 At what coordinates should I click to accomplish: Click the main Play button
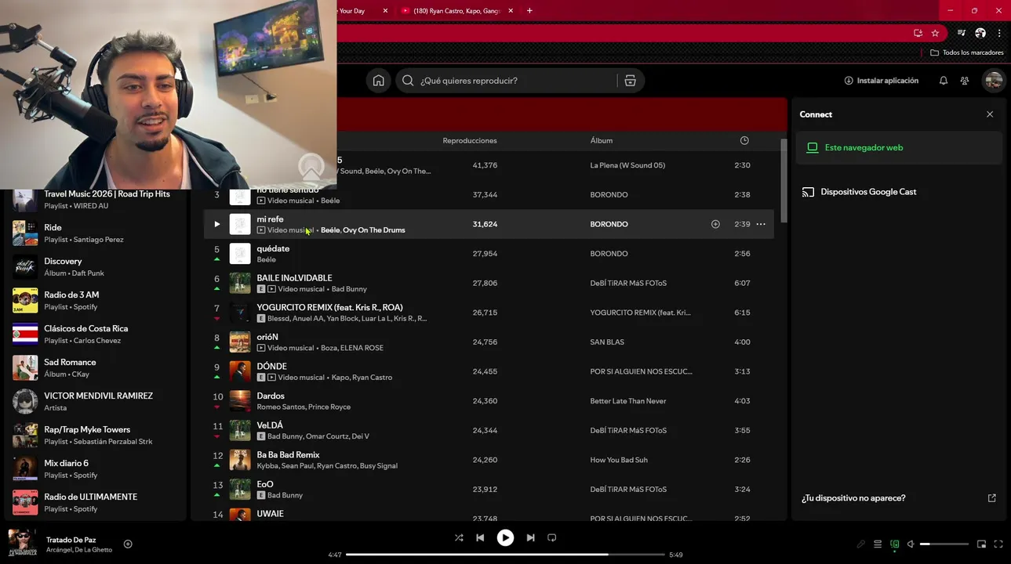point(505,538)
